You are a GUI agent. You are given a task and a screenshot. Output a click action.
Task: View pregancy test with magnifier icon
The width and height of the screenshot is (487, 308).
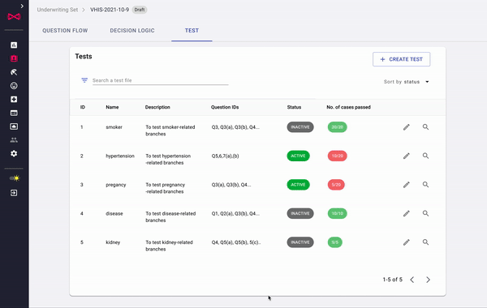coord(425,185)
